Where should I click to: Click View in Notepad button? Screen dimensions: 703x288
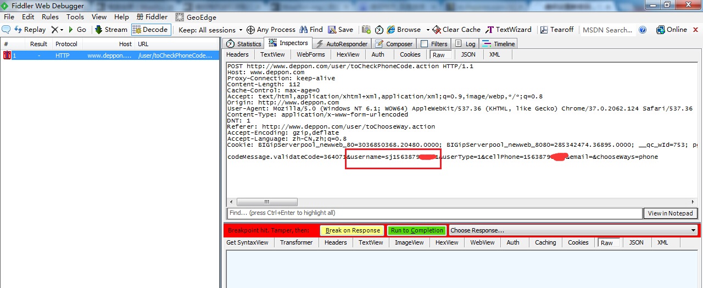click(671, 213)
